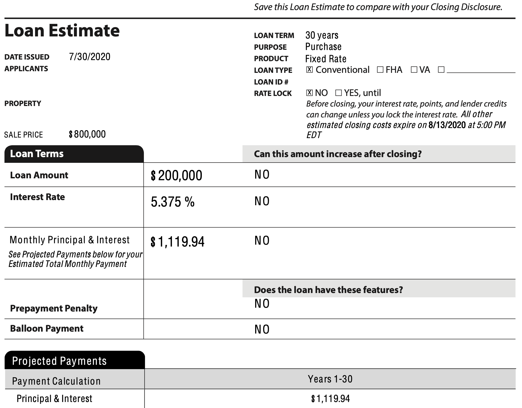This screenshot has height=408, width=522.
Task: Click the Prepayment Penalty row label
Action: [x=54, y=309]
